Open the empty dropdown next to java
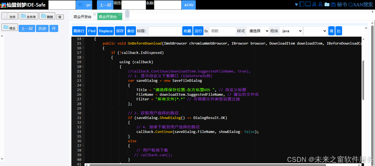The image size is (375, 166). [x=315, y=31]
